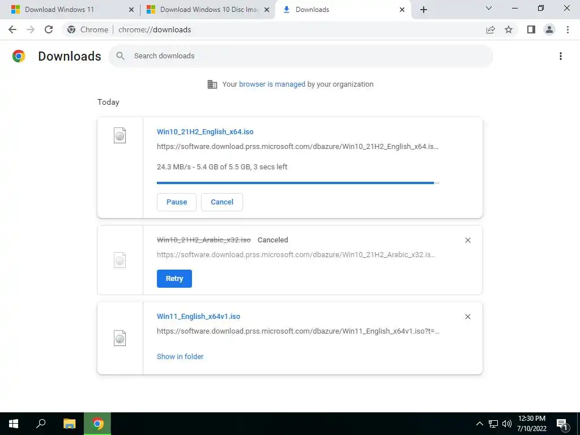
Task: Bookmark this tab with the star icon
Action: (x=509, y=29)
